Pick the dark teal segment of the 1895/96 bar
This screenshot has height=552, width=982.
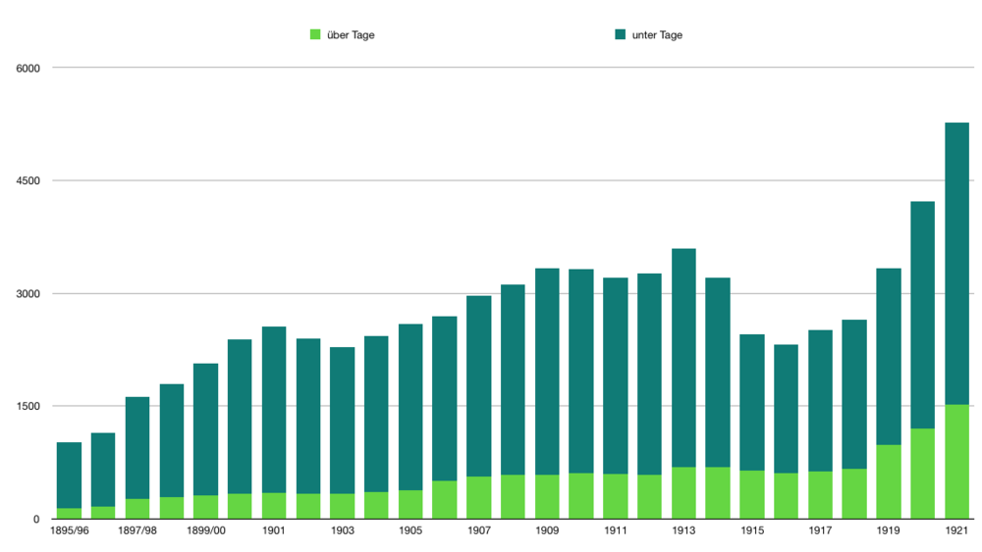pos(69,475)
